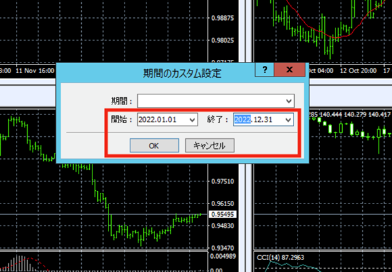Click the 11 Nov 16:00 time label
The image size is (392, 272).
point(35,70)
